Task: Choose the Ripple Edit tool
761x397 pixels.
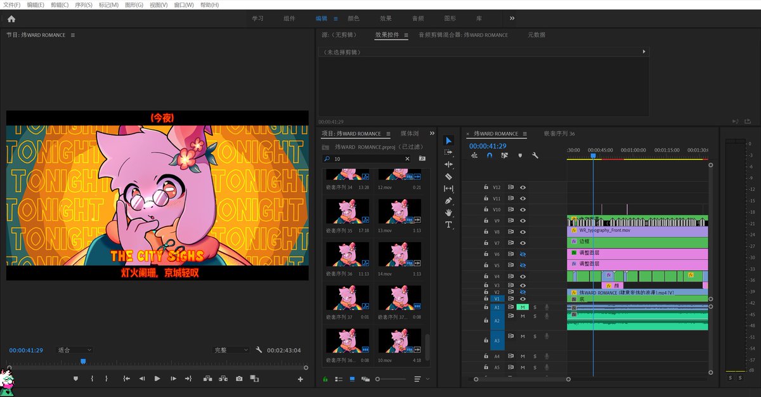Action: coord(448,164)
